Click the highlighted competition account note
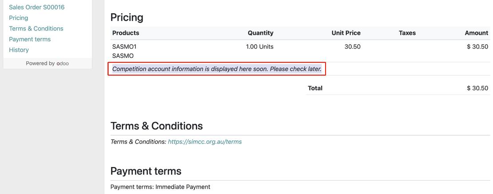 click(x=217, y=69)
